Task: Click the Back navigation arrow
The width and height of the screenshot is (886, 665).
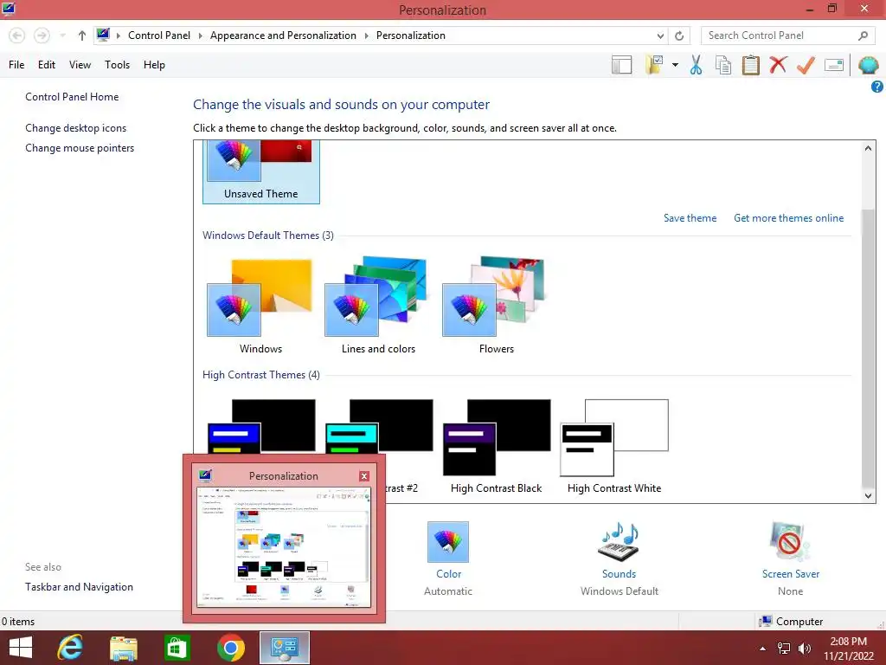Action: pos(17,36)
